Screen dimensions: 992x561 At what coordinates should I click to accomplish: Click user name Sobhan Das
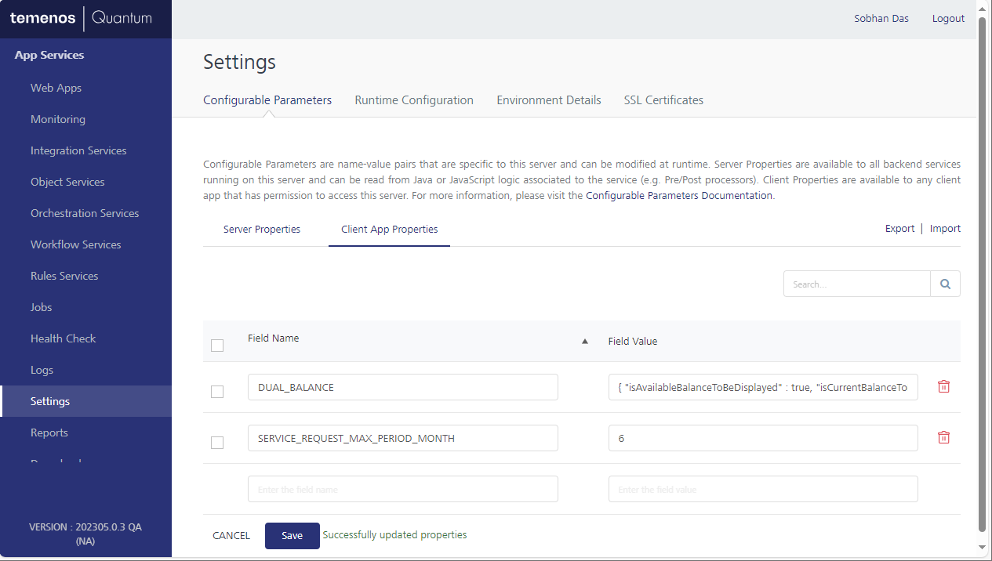pyautogui.click(x=881, y=19)
